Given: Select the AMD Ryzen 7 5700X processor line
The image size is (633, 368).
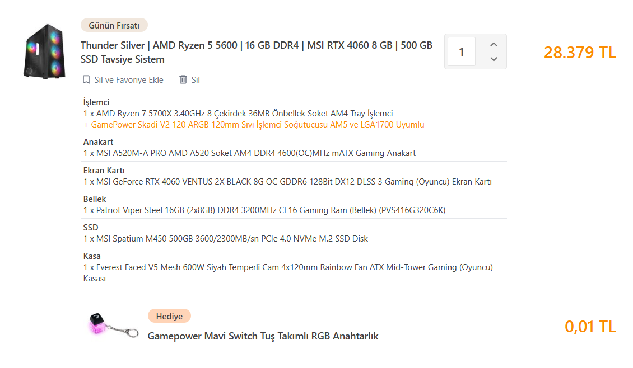Looking at the screenshot, I should 238,114.
